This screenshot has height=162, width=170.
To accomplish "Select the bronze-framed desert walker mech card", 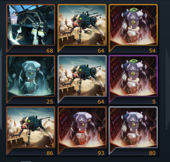I will coord(31,131).
